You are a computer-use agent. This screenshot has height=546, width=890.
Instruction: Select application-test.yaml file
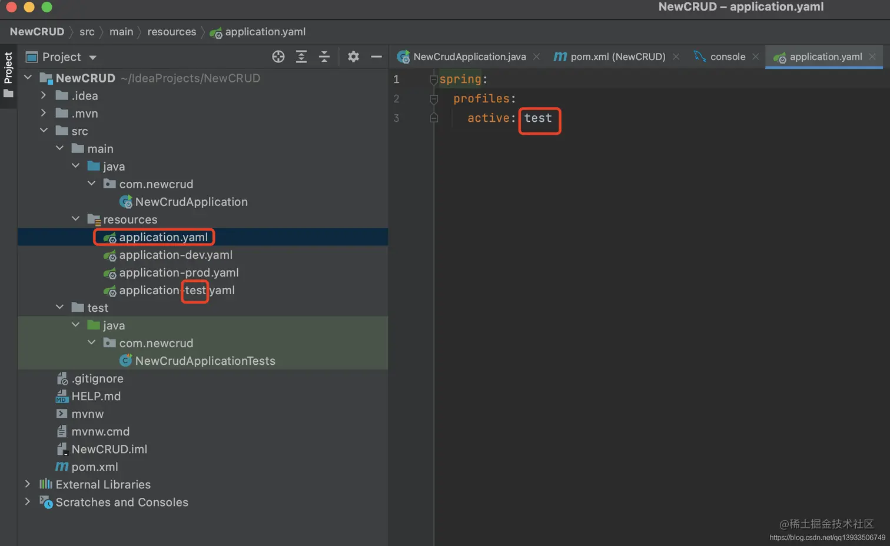pyautogui.click(x=177, y=290)
